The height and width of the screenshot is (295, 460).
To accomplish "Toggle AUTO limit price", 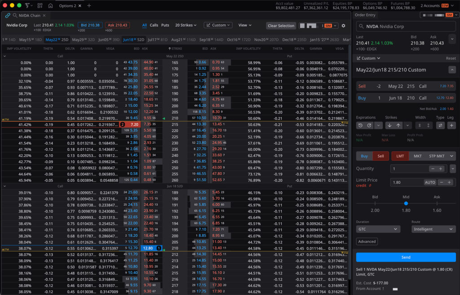I will 430,182.
